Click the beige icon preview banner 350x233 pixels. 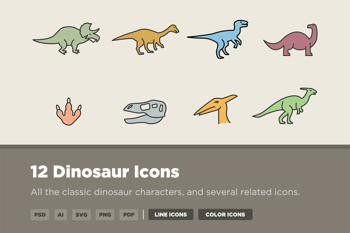click(175, 72)
